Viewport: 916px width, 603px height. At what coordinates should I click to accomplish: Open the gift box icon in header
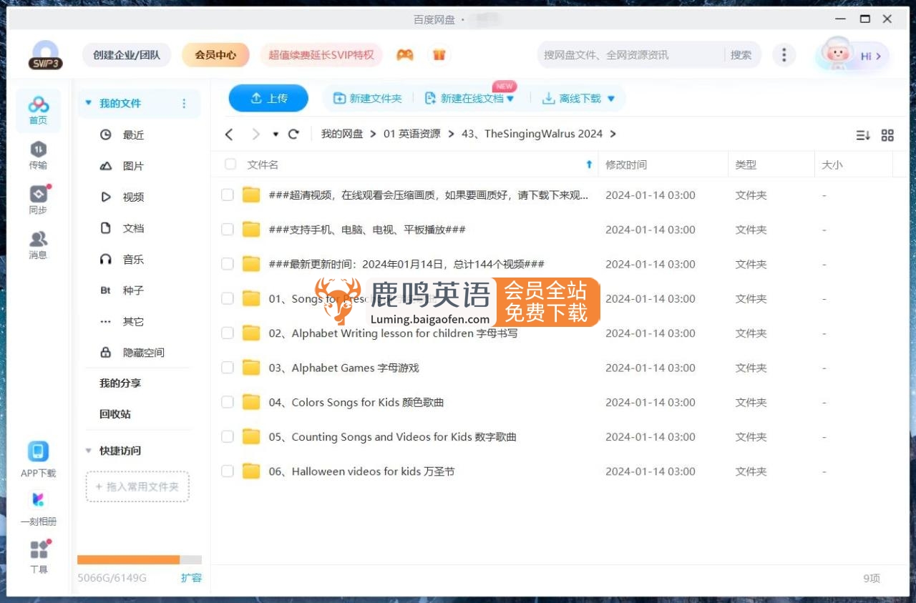tap(439, 55)
